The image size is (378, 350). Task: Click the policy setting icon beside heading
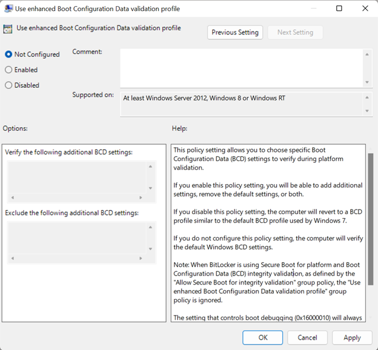coord(8,29)
